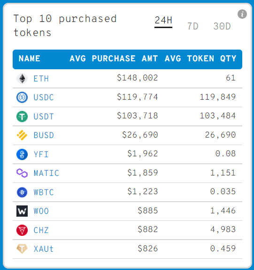Screen dimensions: 254x270
Task: Open the MATIC token link
Action: (x=46, y=173)
